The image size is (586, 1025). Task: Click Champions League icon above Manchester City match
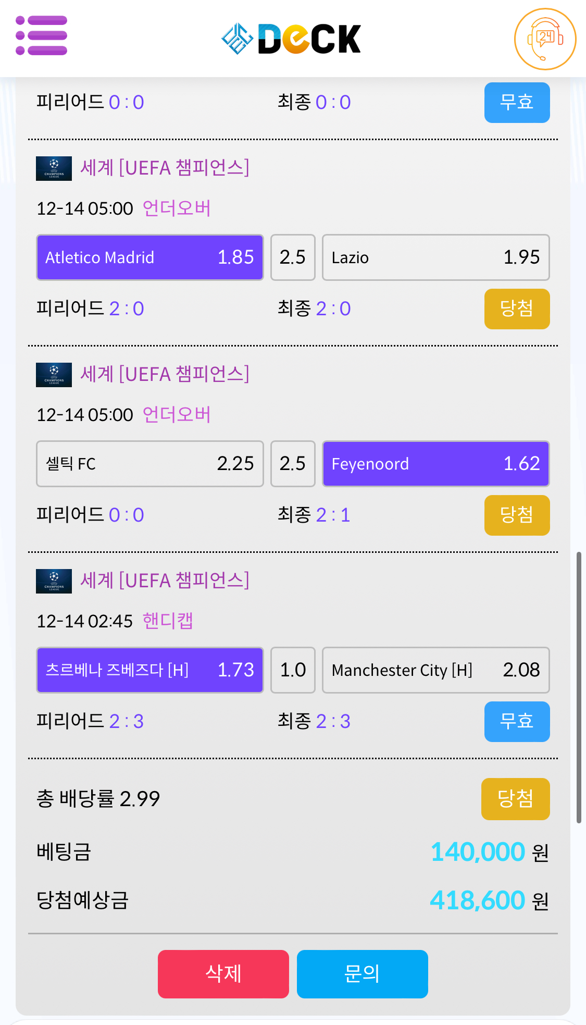tap(54, 581)
